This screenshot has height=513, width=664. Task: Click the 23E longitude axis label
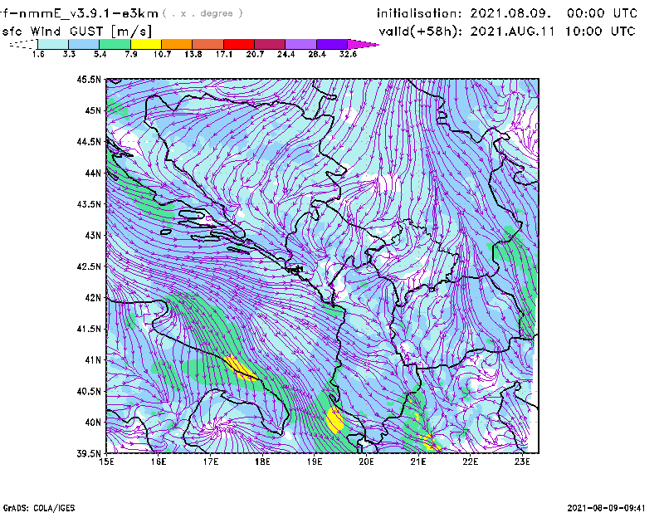[x=523, y=462]
